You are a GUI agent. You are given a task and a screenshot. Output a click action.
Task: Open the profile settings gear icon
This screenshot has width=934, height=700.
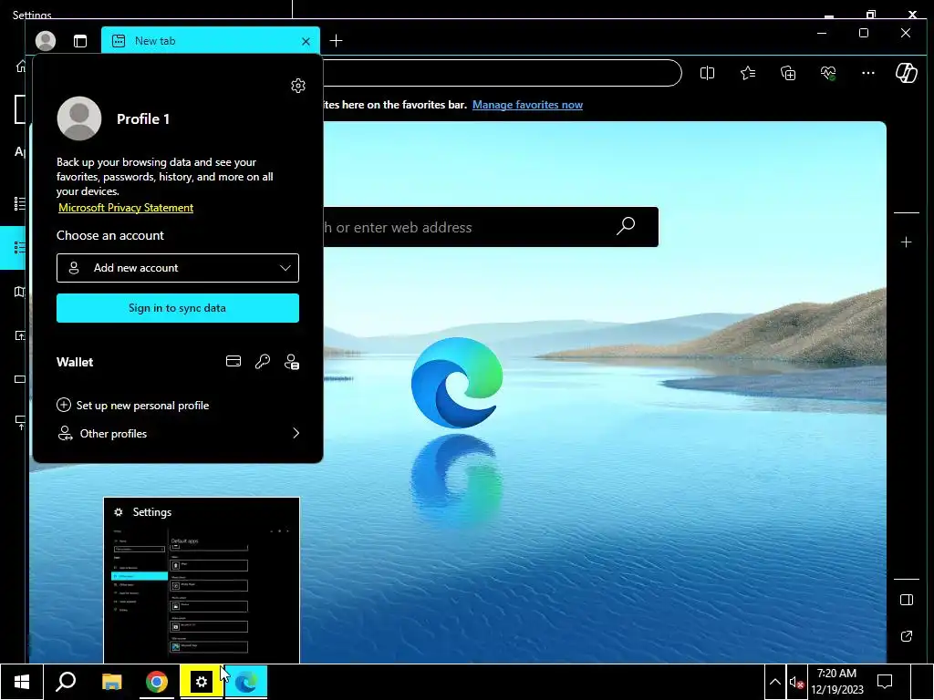coord(298,86)
